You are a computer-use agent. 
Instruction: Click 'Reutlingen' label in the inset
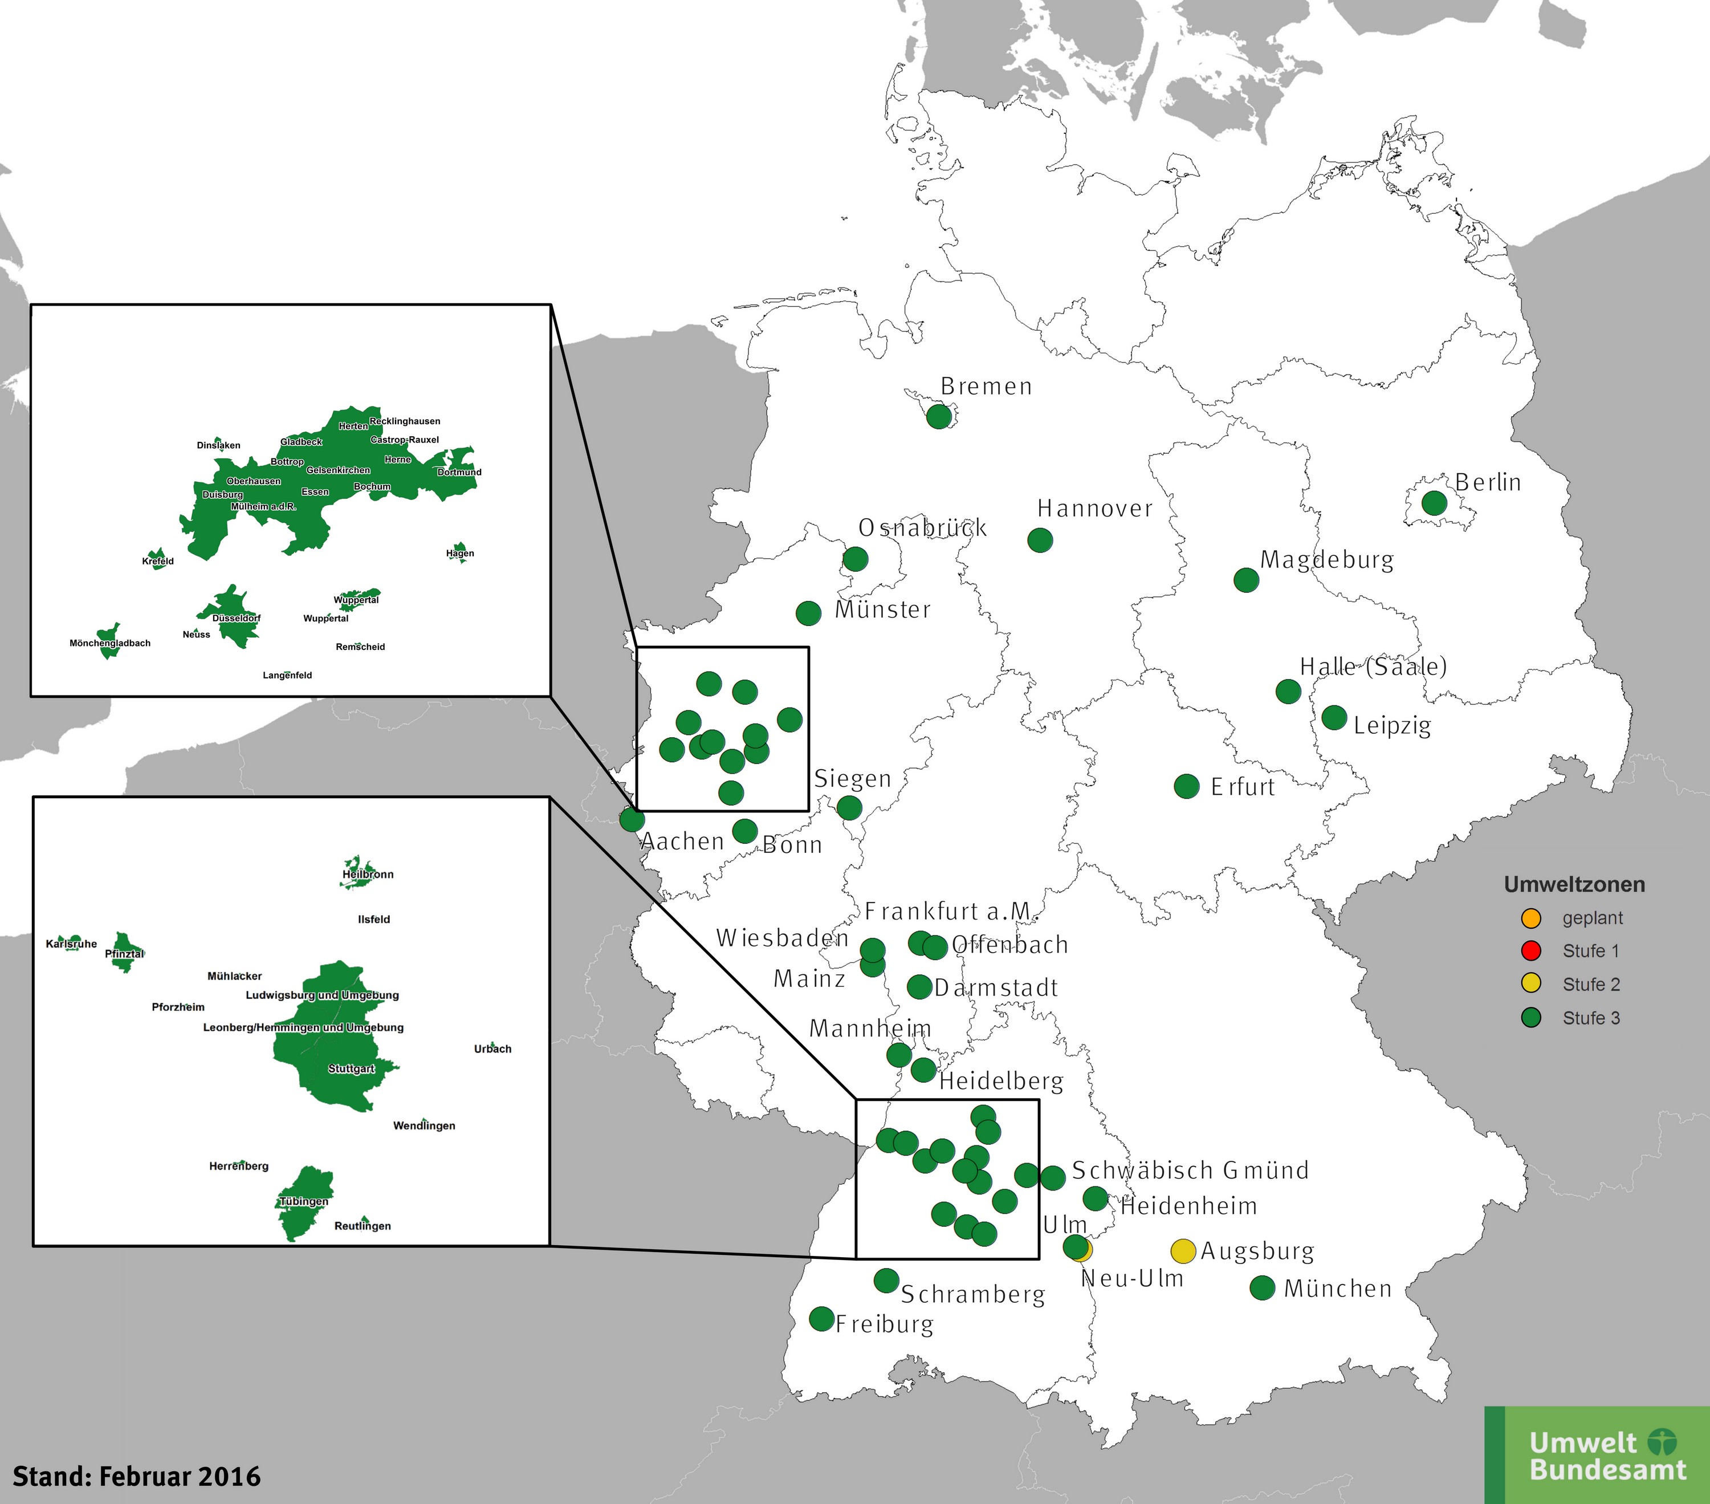click(x=363, y=1226)
